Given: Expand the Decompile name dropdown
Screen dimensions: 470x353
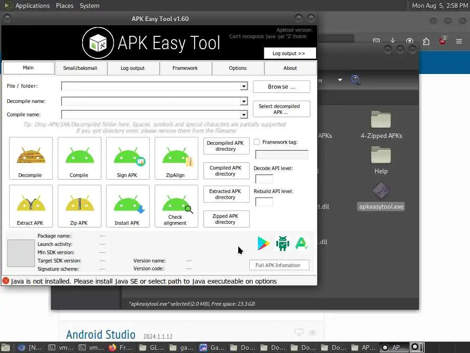Looking at the screenshot, I should (244, 102).
